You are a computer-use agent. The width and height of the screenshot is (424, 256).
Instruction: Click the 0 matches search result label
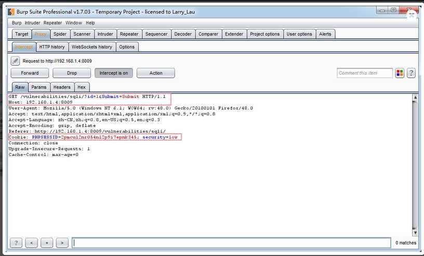coord(406,243)
